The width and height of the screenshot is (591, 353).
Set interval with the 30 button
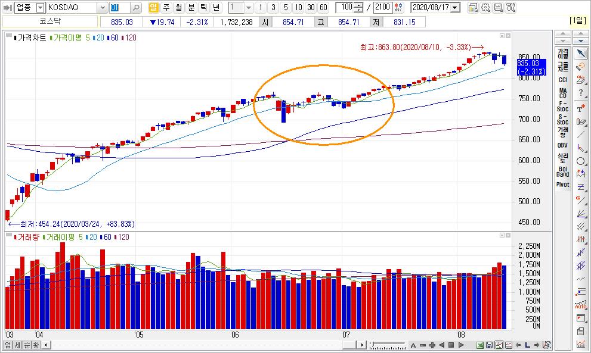311,7
